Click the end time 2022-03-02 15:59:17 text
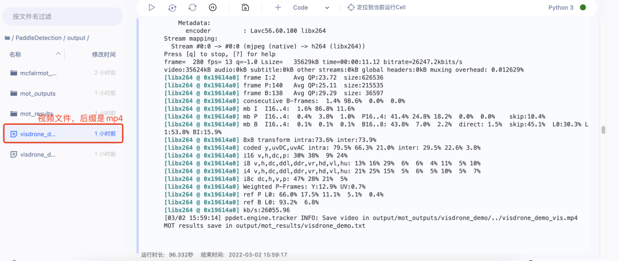Screen dimensions: 619x261 coord(244,255)
